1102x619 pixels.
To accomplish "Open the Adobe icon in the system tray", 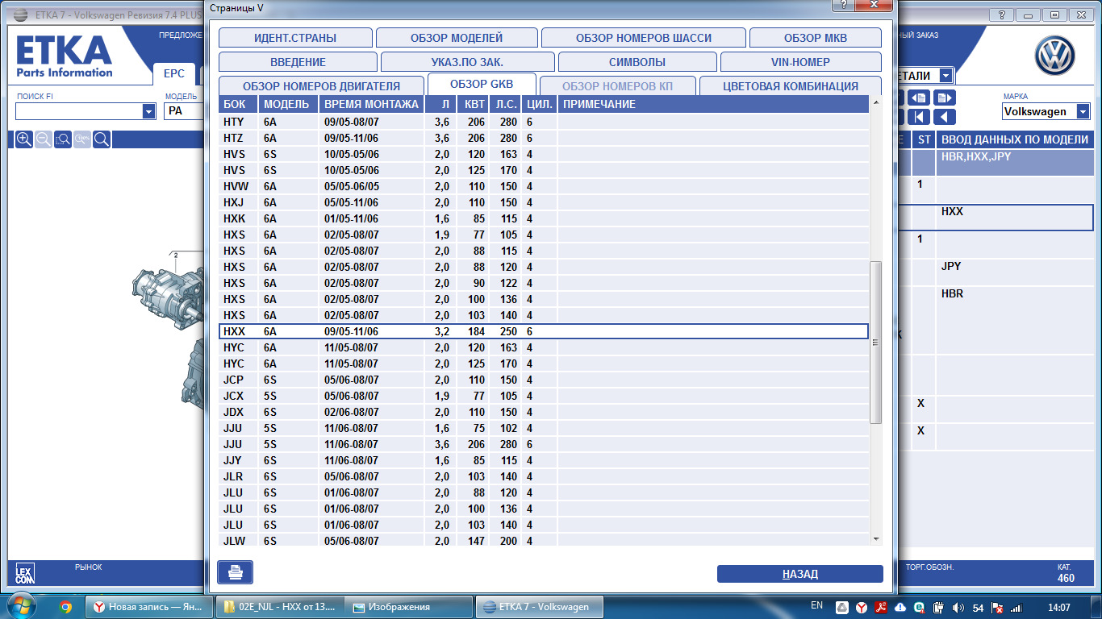I will tap(880, 607).
